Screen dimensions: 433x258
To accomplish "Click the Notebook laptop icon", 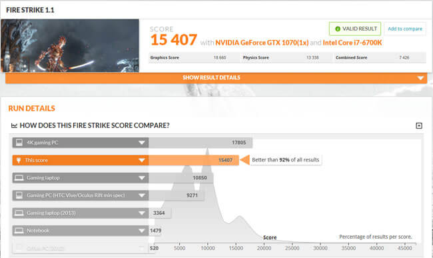I will click(19, 231).
